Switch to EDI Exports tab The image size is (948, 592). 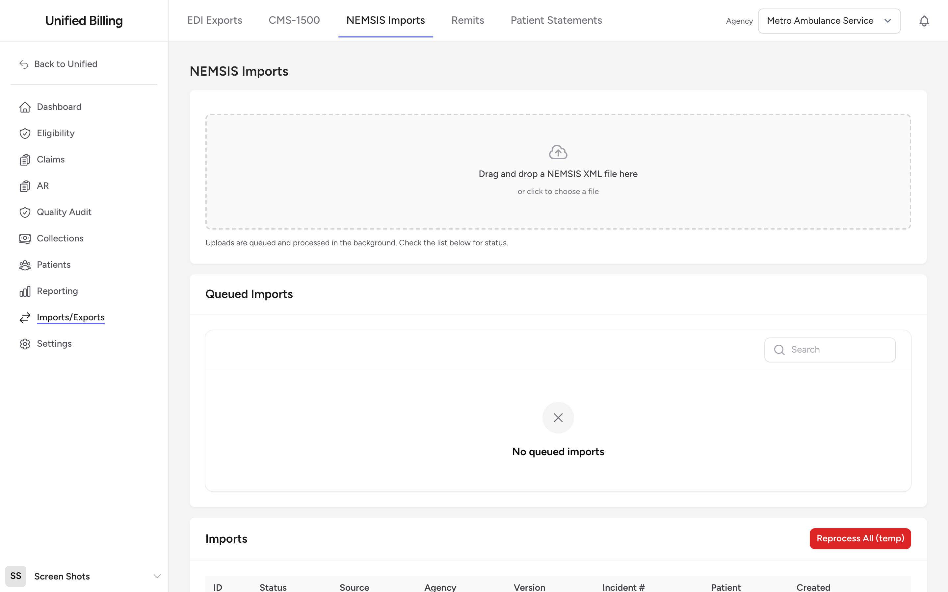click(215, 20)
